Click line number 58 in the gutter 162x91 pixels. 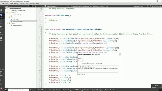40,75
